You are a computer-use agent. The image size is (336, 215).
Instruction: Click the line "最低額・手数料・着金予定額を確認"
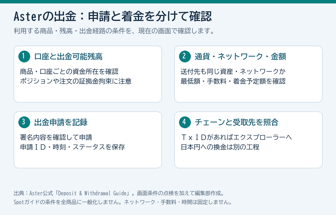233,81
